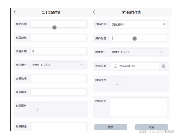Go back from 学习资料详情 page
This screenshot has width=177, height=135.
click(x=94, y=12)
